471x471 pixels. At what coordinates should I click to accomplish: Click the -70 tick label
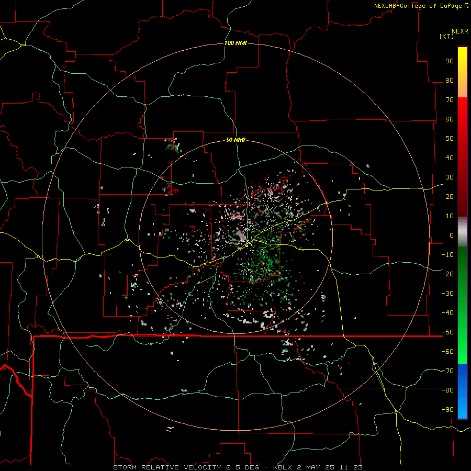(x=447, y=371)
